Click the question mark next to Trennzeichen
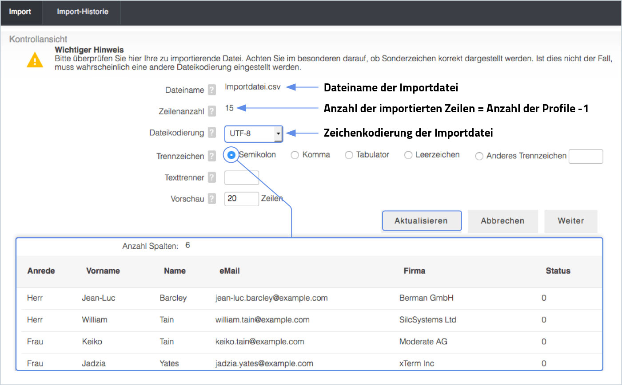Viewport: 622px width, 385px height. 212,156
